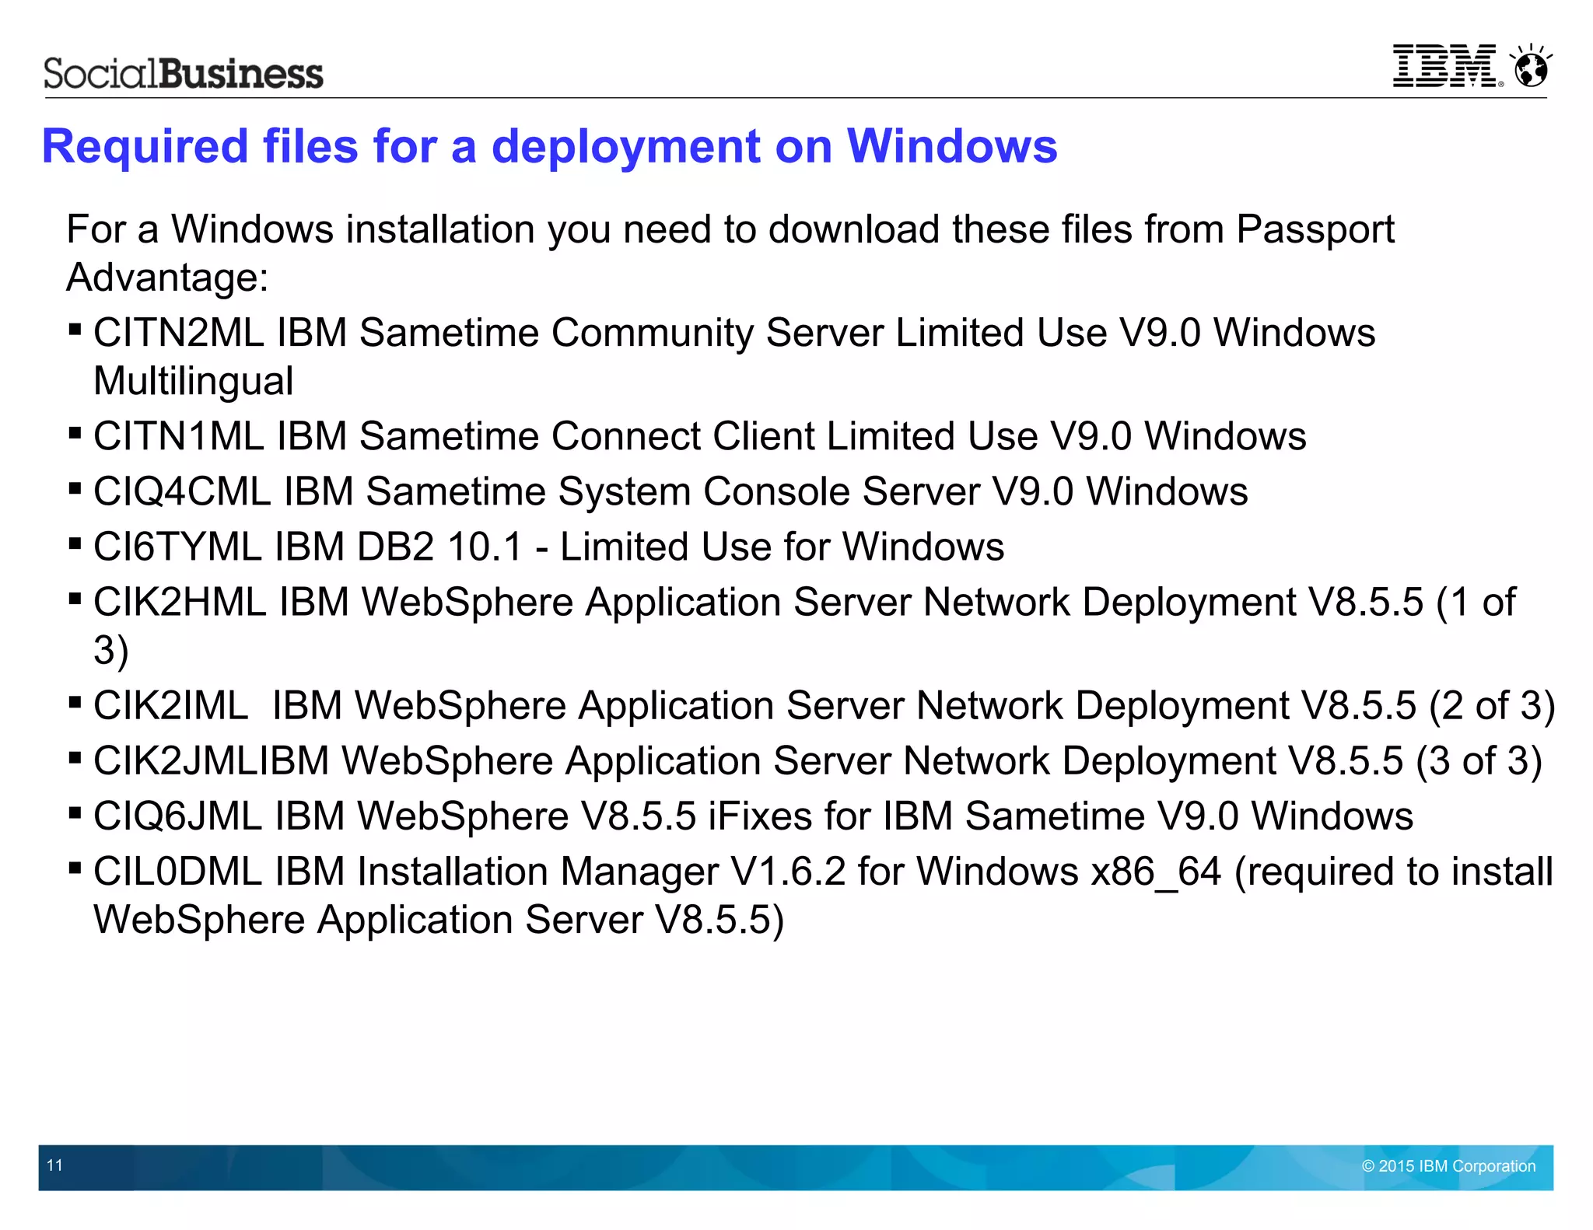Viewport: 1593px width, 1230px height.
Task: Click the smarter planet globe icon
Action: pyautogui.click(x=1531, y=65)
